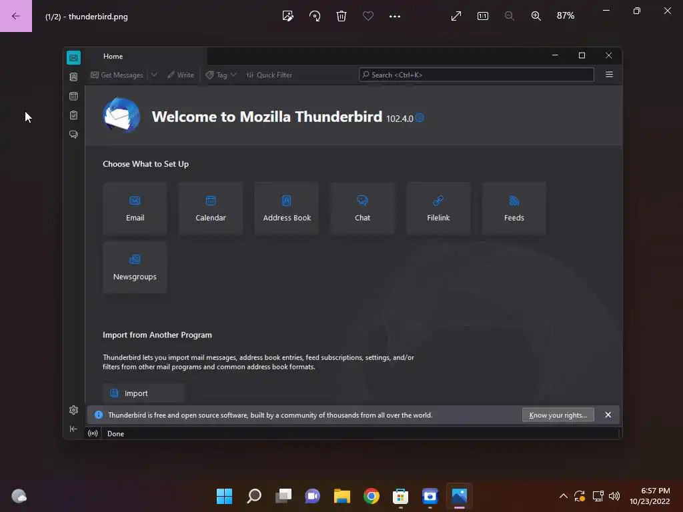Set up Feeds account
The height and width of the screenshot is (512, 683).
pyautogui.click(x=514, y=209)
